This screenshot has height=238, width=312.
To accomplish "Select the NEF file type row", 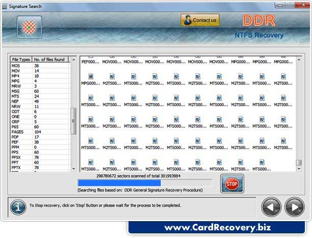I will tap(40, 102).
